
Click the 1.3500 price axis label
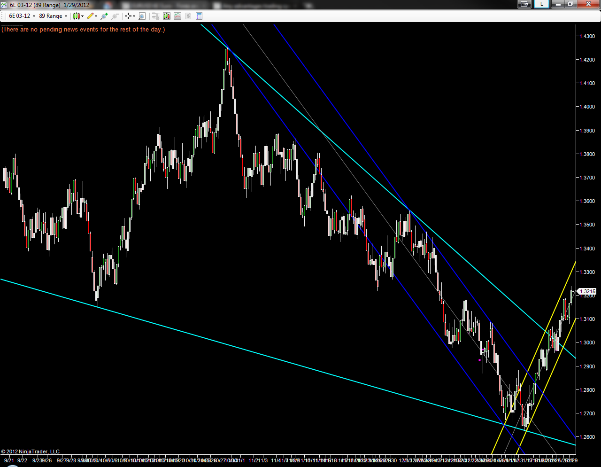click(587, 225)
